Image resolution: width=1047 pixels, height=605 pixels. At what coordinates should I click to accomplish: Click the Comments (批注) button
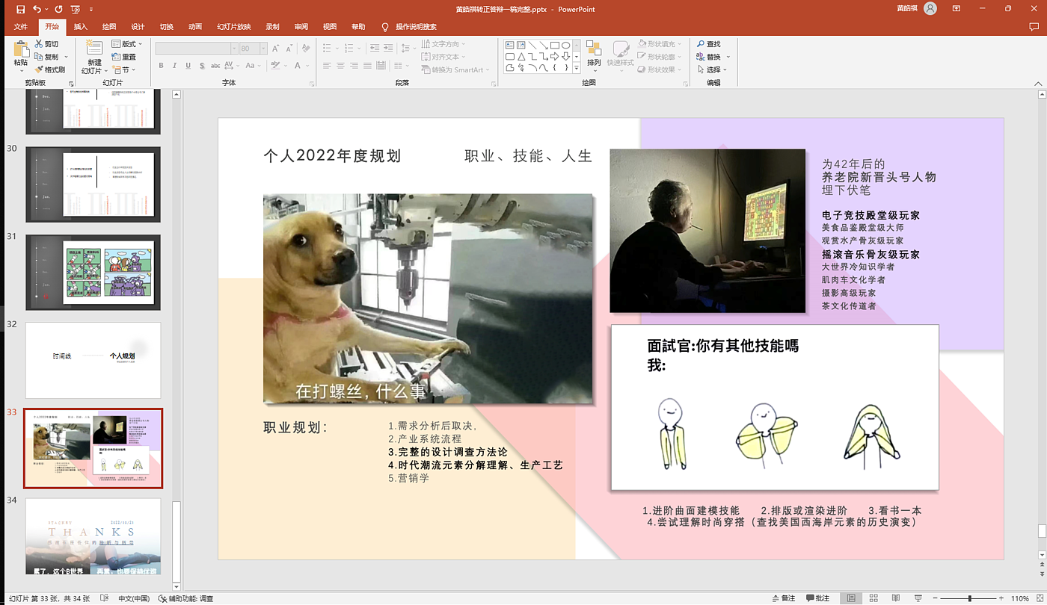coord(817,598)
